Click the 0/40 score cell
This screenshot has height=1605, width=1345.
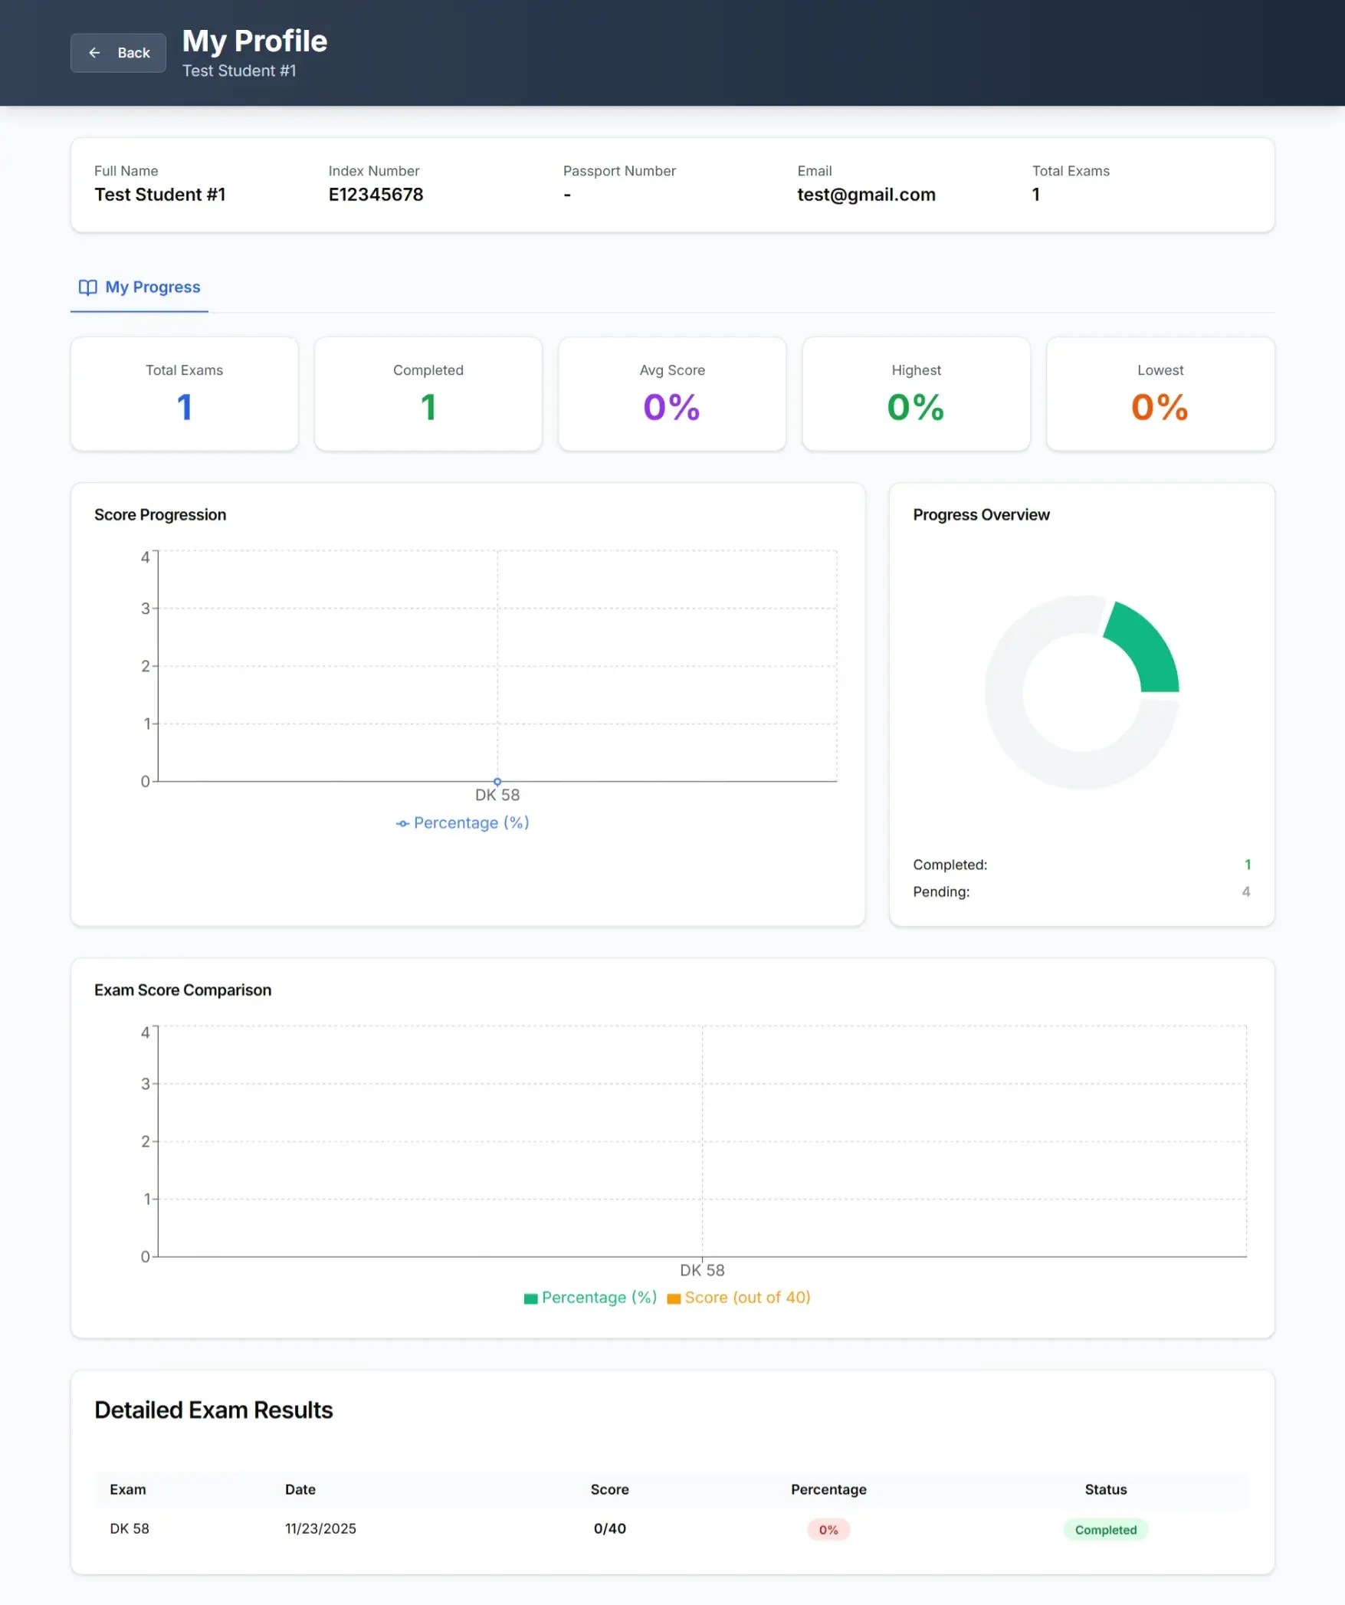(x=610, y=1528)
